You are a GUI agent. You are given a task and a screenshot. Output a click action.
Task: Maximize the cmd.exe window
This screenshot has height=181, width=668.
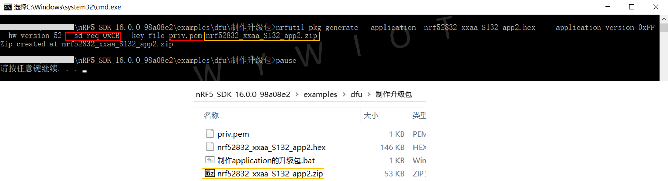[631, 7]
